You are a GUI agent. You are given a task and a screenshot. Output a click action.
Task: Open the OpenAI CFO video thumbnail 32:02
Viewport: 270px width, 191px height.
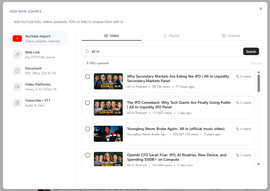(108, 159)
